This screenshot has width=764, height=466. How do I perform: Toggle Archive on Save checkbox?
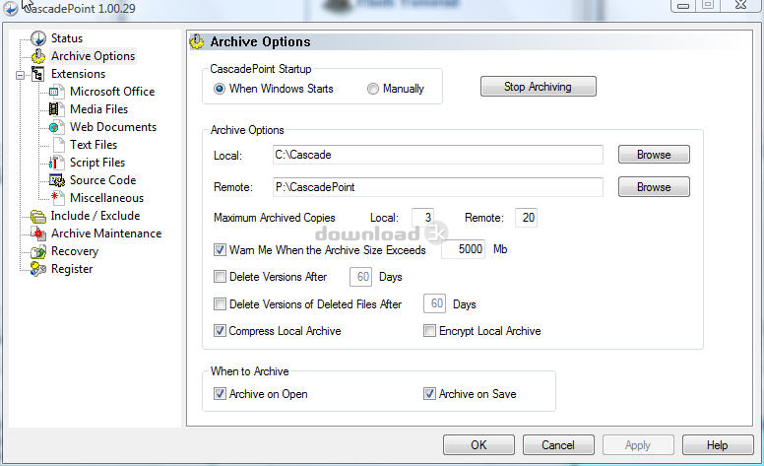pyautogui.click(x=429, y=394)
